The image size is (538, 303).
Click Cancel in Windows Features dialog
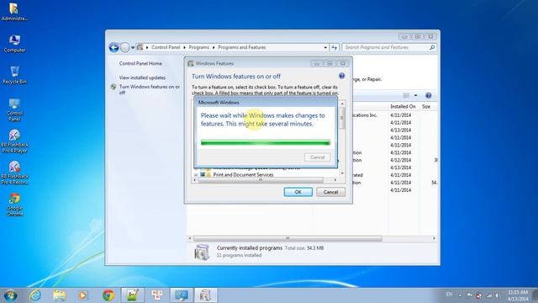click(x=330, y=192)
